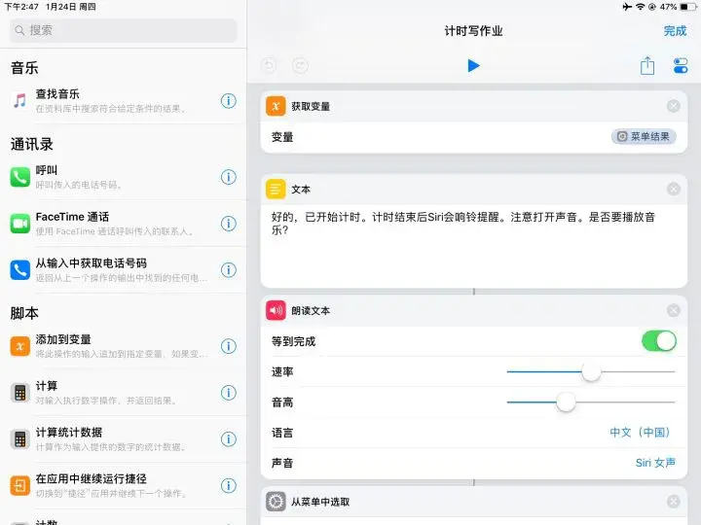Show info for 在应用中继续运行捷径
Image resolution: width=701 pixels, height=525 pixels.
tap(229, 486)
